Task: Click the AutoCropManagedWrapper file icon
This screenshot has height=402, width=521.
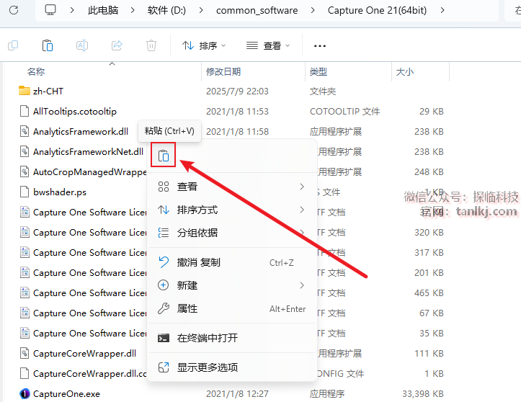Action: [x=25, y=171]
